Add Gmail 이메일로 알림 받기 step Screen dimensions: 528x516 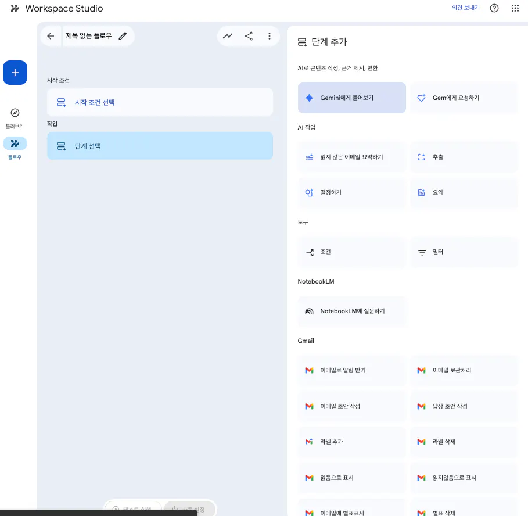click(351, 371)
